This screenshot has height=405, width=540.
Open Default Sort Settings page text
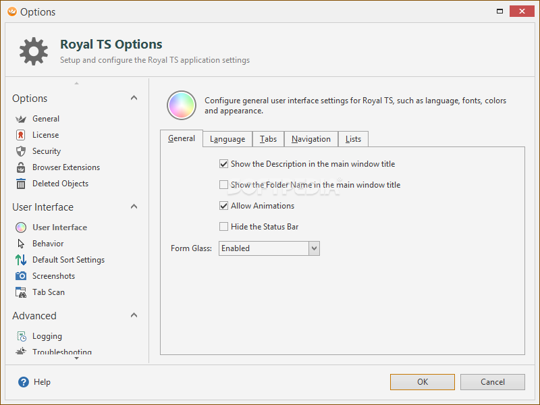pos(69,260)
